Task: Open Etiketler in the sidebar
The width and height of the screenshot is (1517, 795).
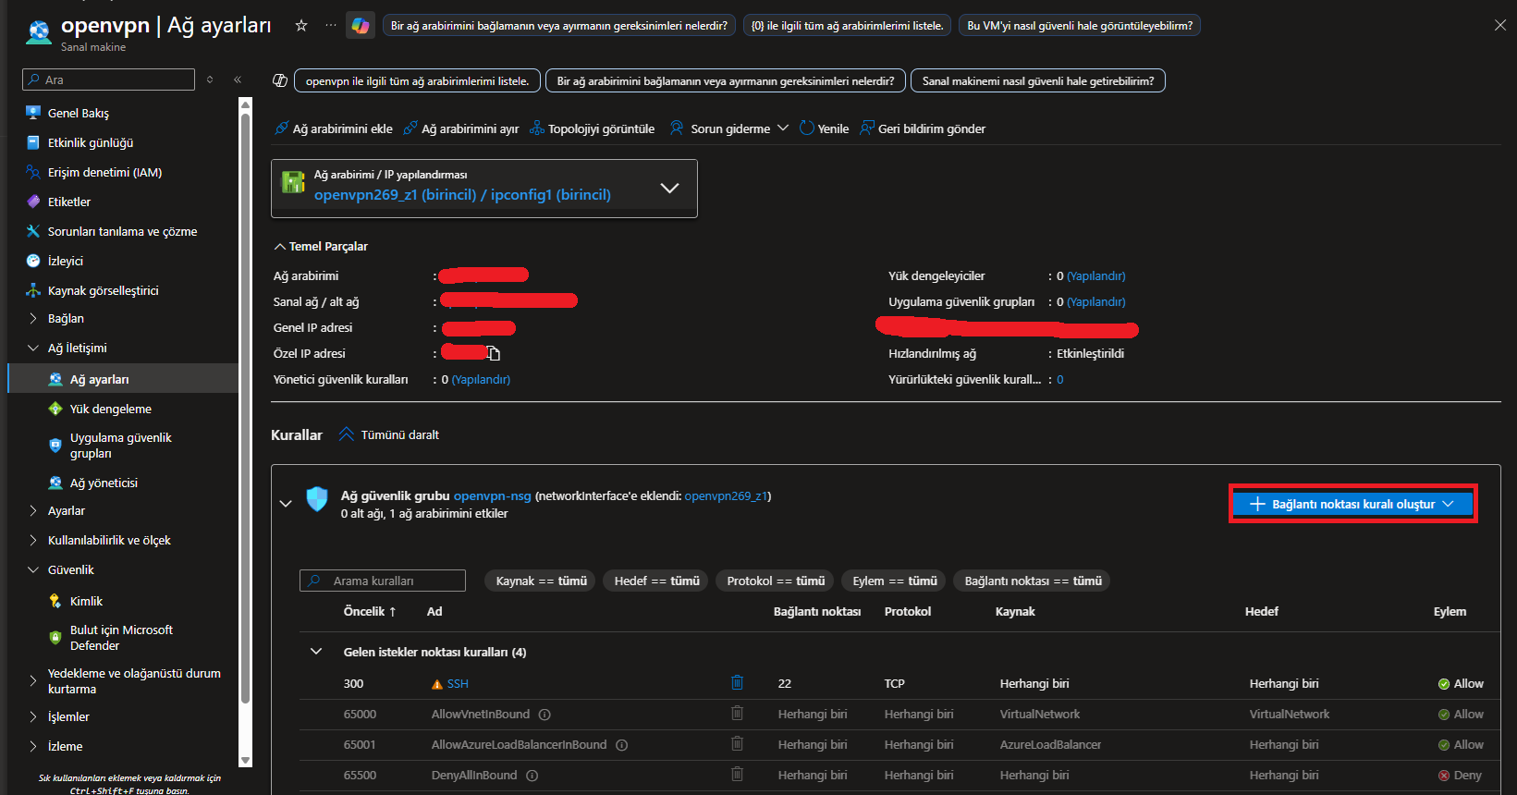Action: point(69,202)
